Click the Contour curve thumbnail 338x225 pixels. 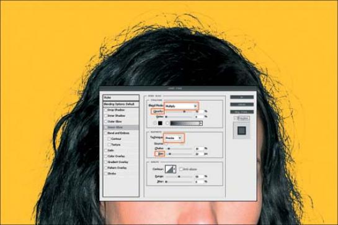click(x=169, y=169)
